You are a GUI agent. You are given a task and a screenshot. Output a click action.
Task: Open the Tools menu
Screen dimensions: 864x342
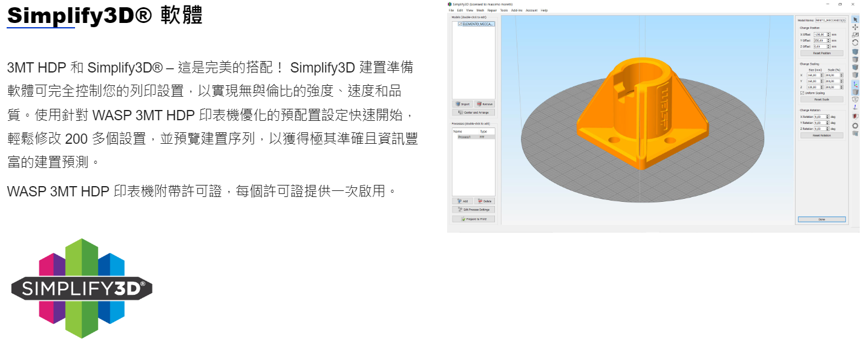point(504,10)
